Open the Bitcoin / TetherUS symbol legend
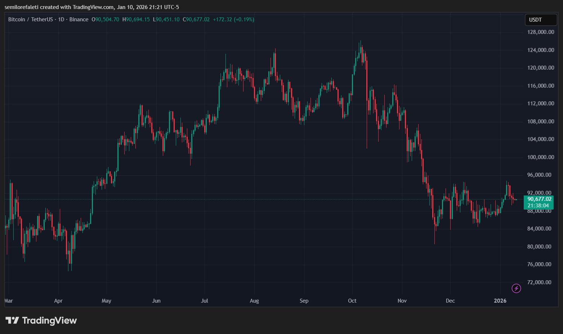This screenshot has height=334, width=563. tap(31, 19)
